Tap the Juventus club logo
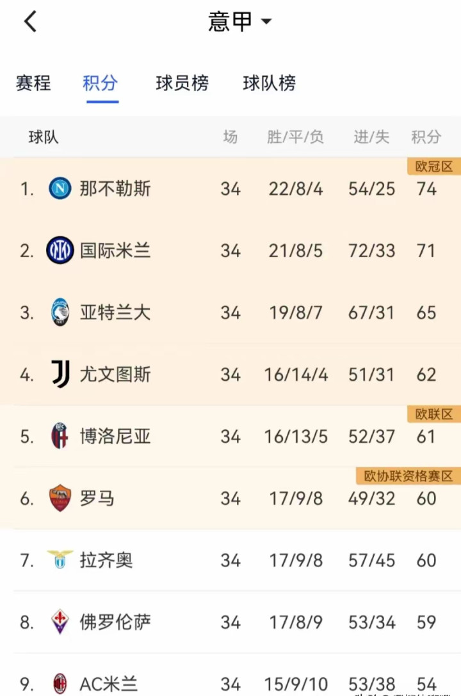This screenshot has width=461, height=696. tap(60, 374)
